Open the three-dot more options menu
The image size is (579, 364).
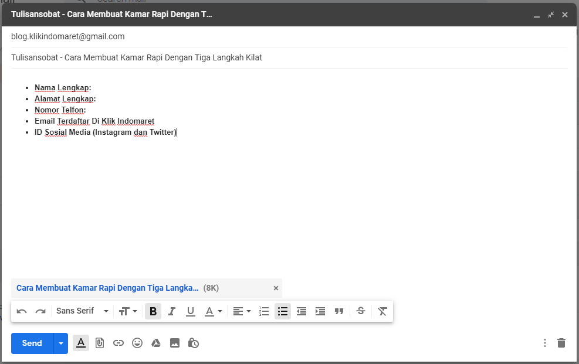tap(544, 343)
